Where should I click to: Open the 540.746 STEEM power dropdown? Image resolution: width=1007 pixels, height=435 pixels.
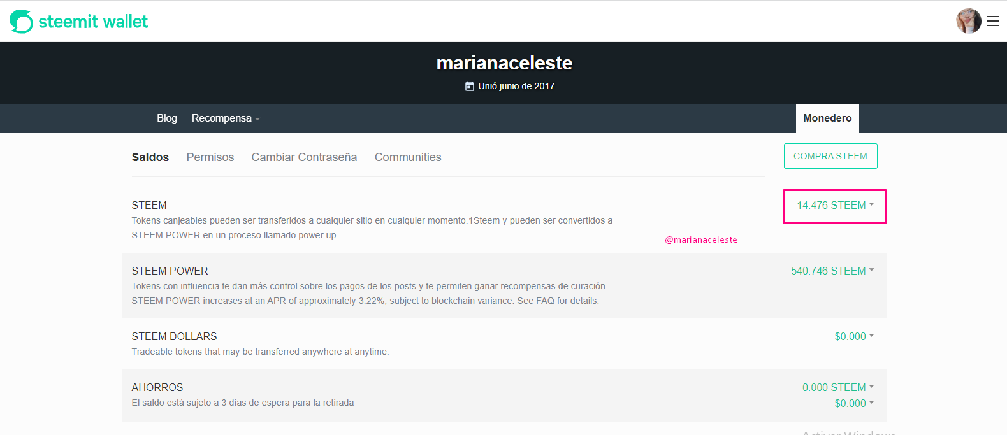(832, 271)
